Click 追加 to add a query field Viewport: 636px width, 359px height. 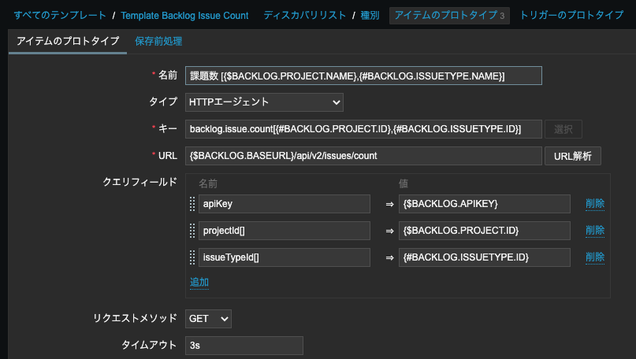point(199,282)
